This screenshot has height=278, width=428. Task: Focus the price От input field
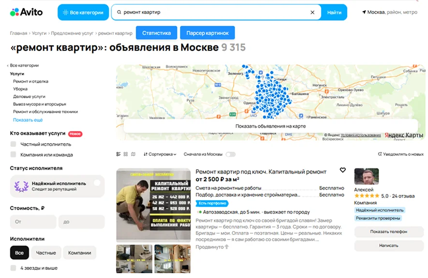(x=33, y=222)
